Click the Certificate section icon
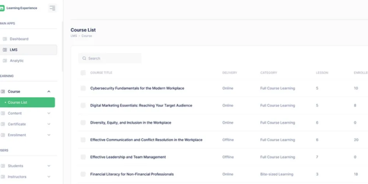The height and width of the screenshot is (184, 368). 3,124
